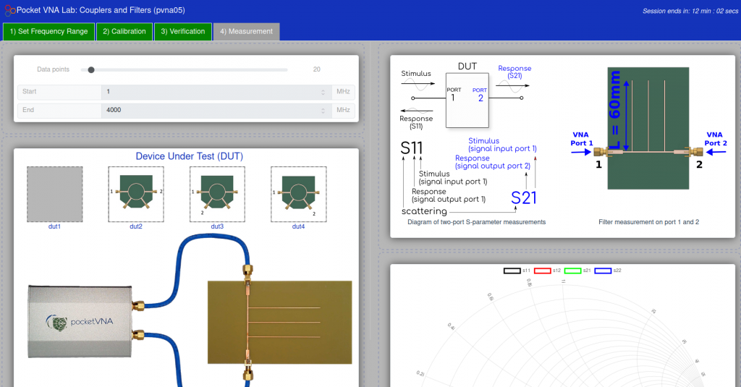Click the Device Under Test (DUT) heading
Viewport: 741px width, 387px height.
coord(190,156)
